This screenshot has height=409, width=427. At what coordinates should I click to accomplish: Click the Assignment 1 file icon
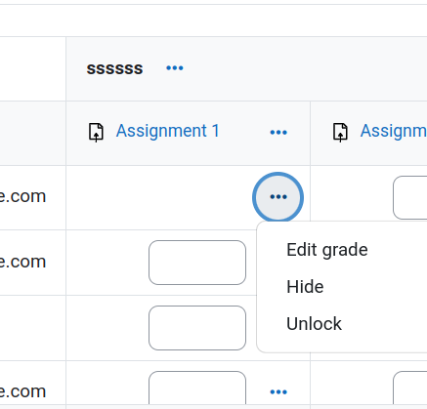pyautogui.click(x=96, y=133)
